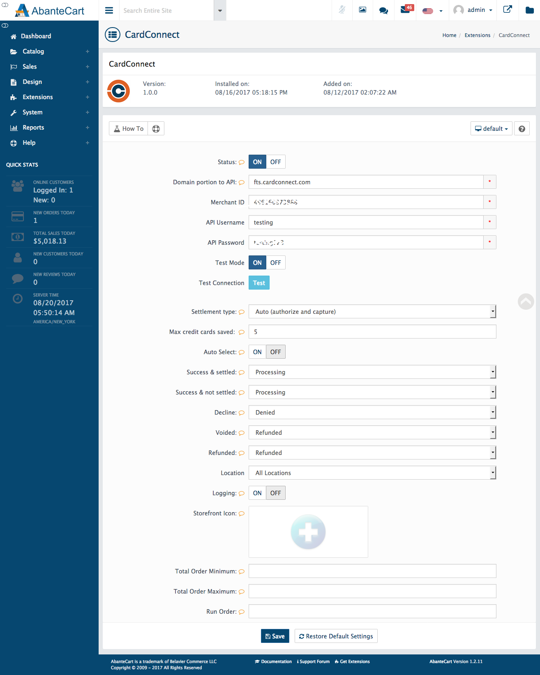The image size is (540, 675).
Task: Click the list icon beside CardConnect heading
Action: pyautogui.click(x=113, y=35)
